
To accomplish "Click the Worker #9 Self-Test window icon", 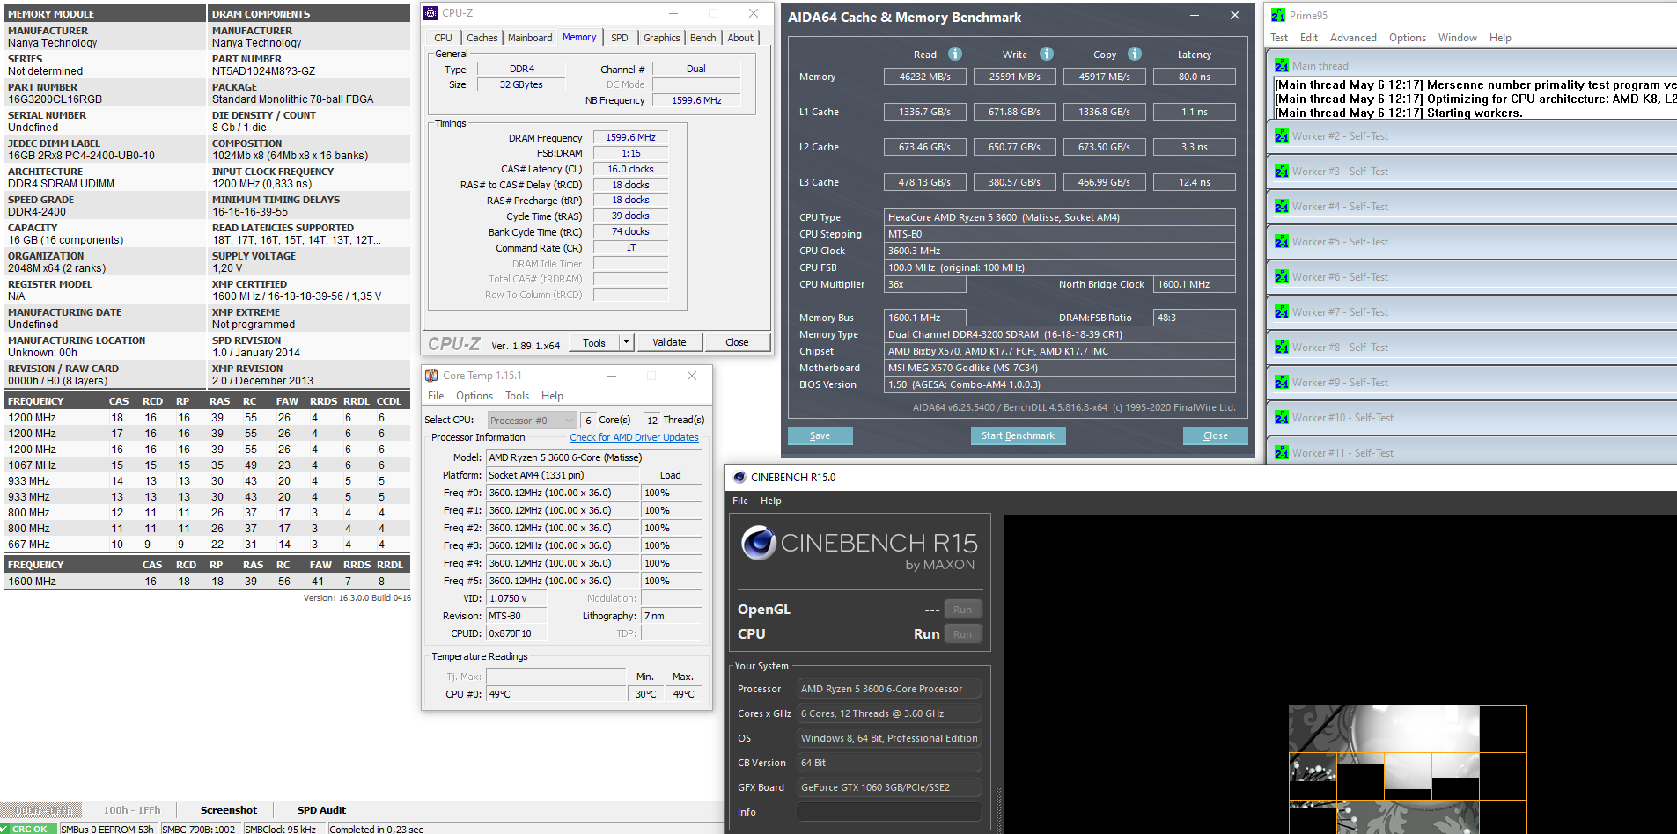I will coord(1281,382).
